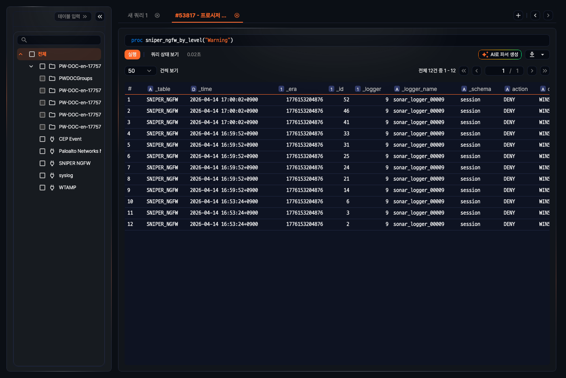
Task: Download query results icon
Action: coord(532,55)
